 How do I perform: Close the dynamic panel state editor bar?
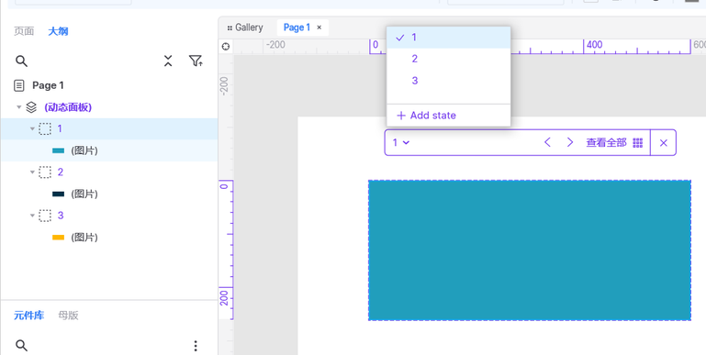click(x=663, y=142)
